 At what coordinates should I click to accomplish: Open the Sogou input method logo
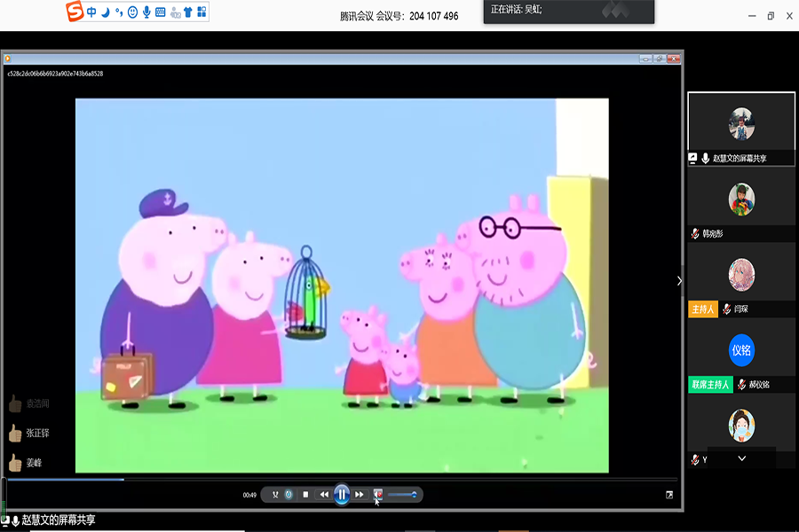click(x=75, y=12)
